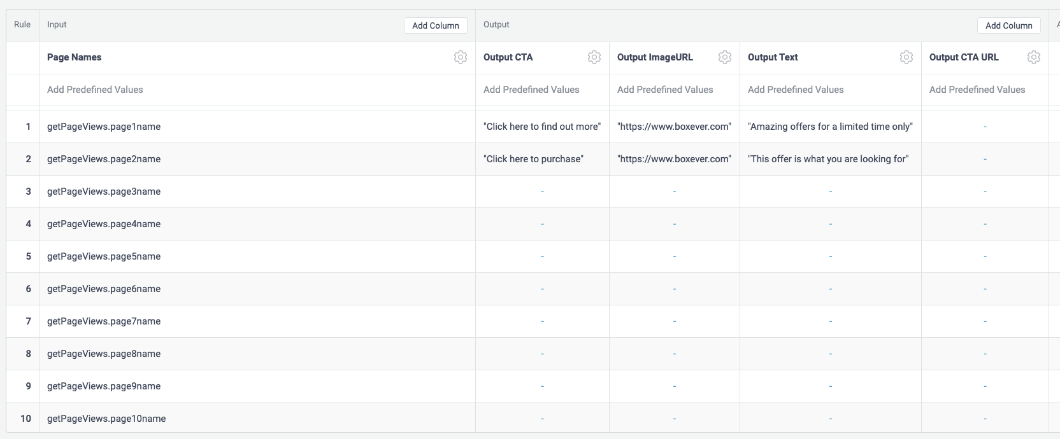
Task: Add predefined values for Output ImageURL
Action: (665, 90)
